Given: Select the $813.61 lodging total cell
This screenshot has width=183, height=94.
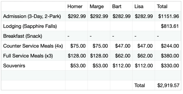Looking at the screenshot, I should (x=168, y=26).
